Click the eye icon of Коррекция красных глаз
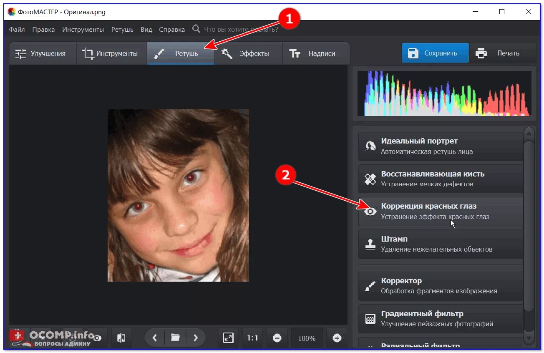The width and height of the screenshot is (544, 353). 370,212
